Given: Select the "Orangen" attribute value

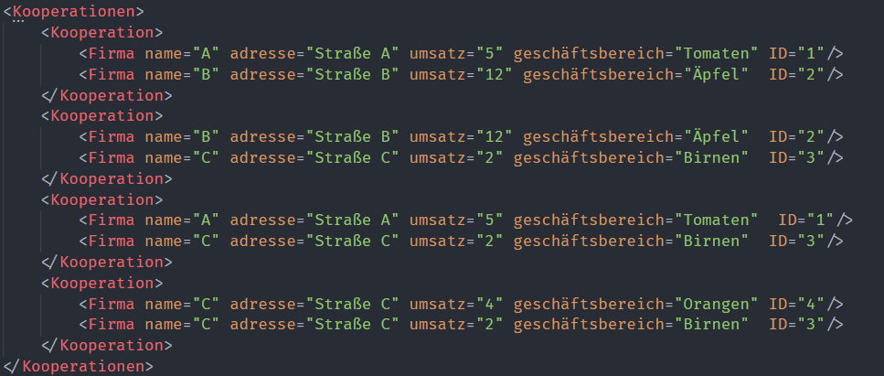Looking at the screenshot, I should [x=718, y=304].
